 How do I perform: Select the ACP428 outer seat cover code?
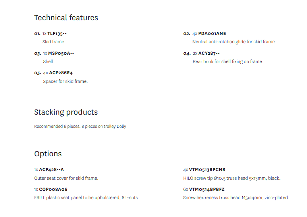click(x=51, y=170)
